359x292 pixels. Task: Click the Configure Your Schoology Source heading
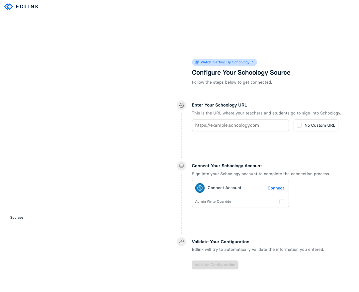(x=241, y=73)
